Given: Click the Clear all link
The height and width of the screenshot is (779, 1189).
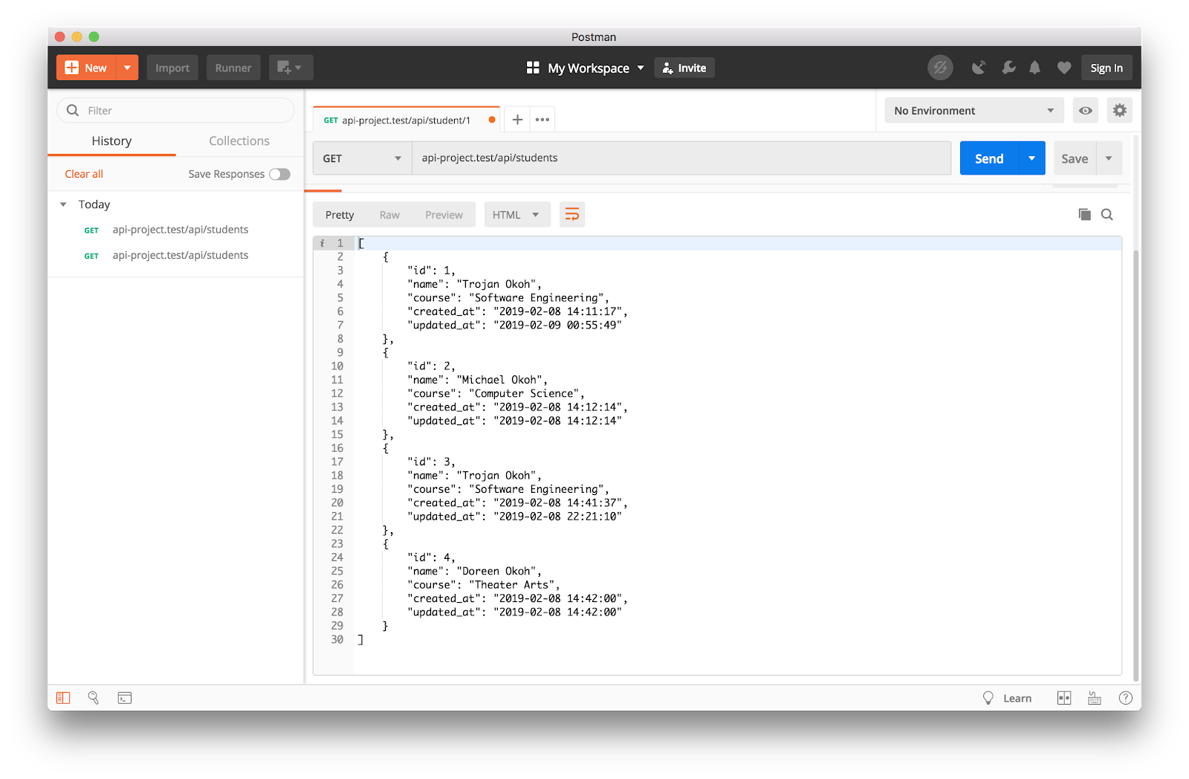Looking at the screenshot, I should [x=84, y=174].
